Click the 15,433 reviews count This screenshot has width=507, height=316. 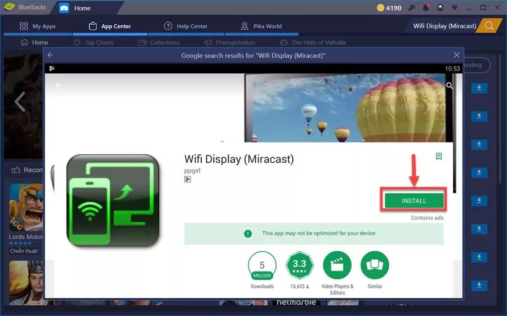tap(300, 286)
